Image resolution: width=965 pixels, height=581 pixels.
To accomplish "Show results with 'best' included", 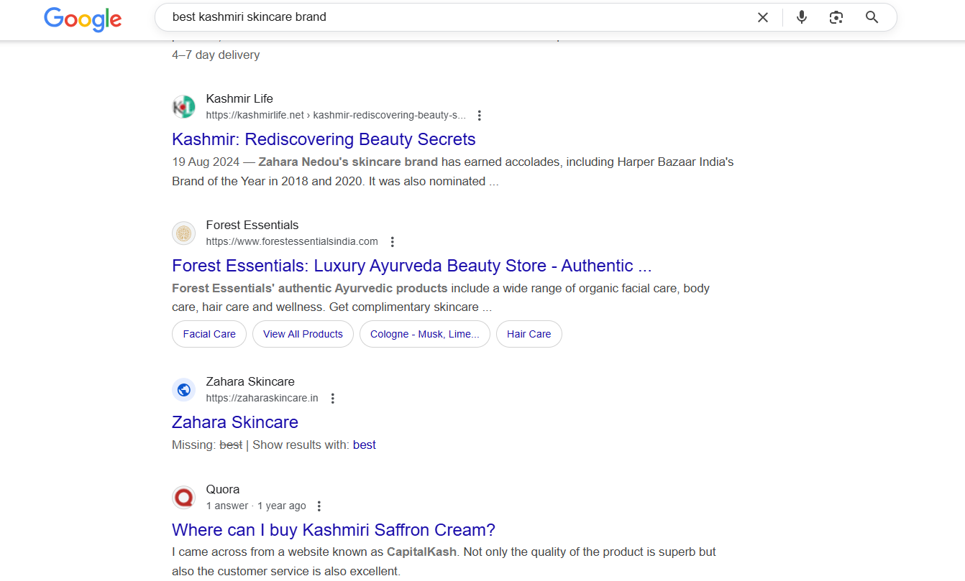I will (364, 445).
